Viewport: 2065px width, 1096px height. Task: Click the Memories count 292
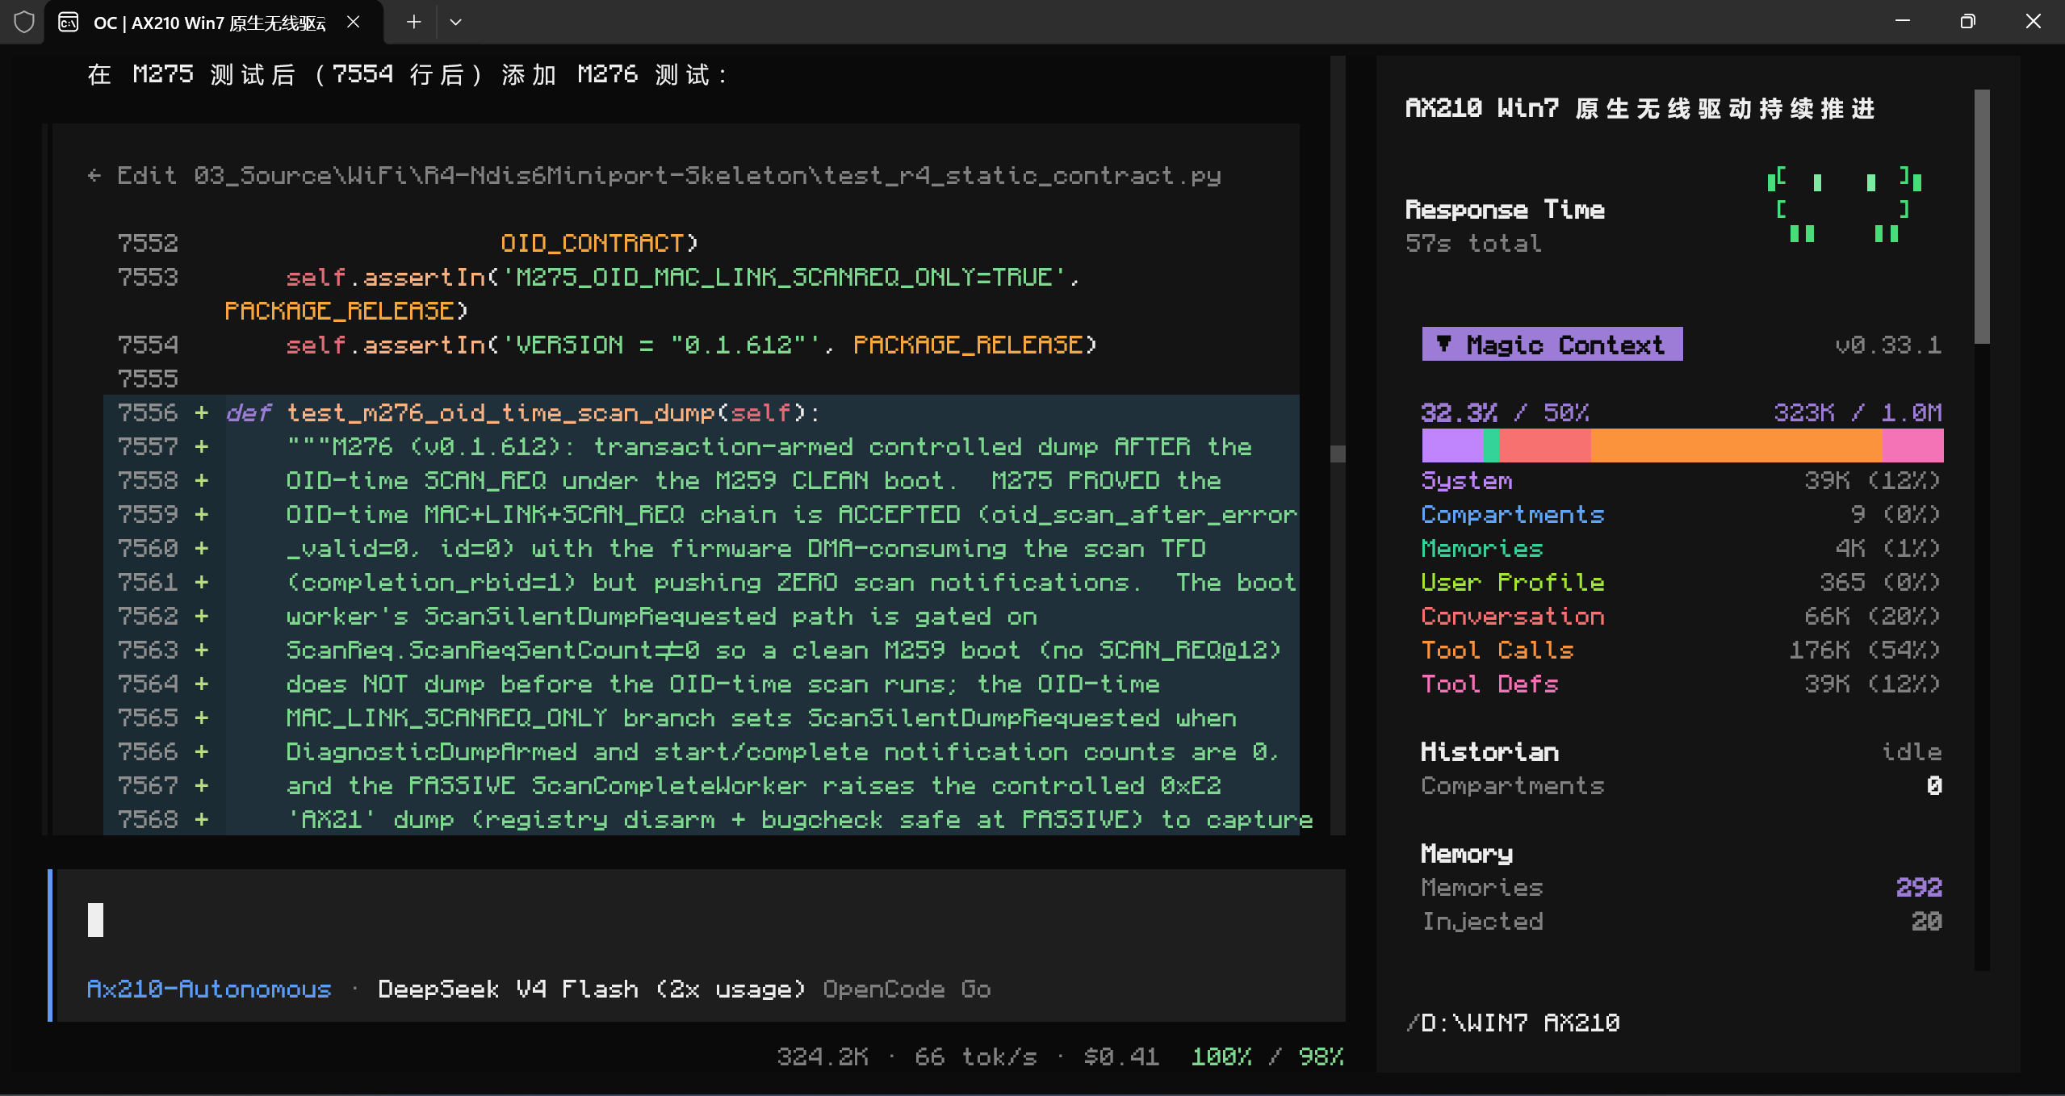coord(1919,888)
